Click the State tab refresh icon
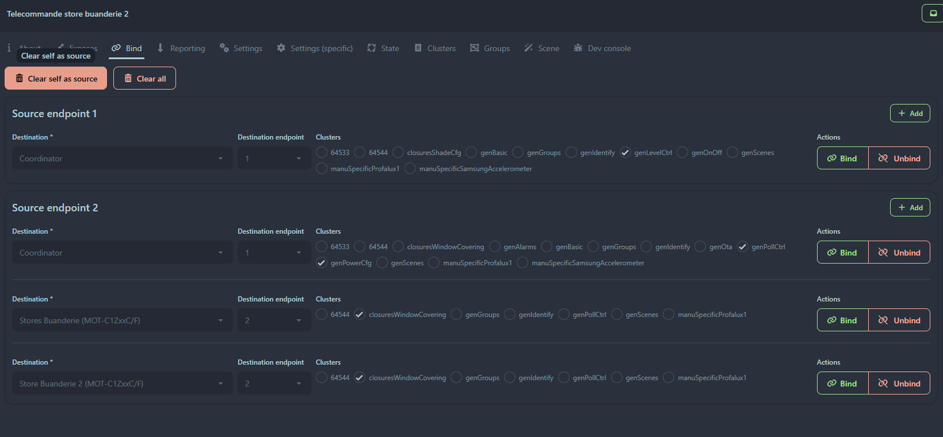The width and height of the screenshot is (943, 437). click(x=372, y=48)
